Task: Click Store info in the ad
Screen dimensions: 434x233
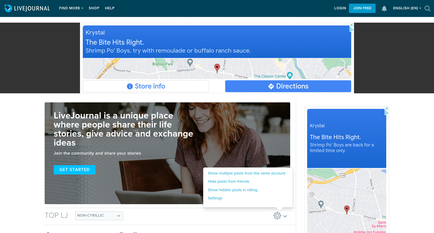Action: point(146,86)
